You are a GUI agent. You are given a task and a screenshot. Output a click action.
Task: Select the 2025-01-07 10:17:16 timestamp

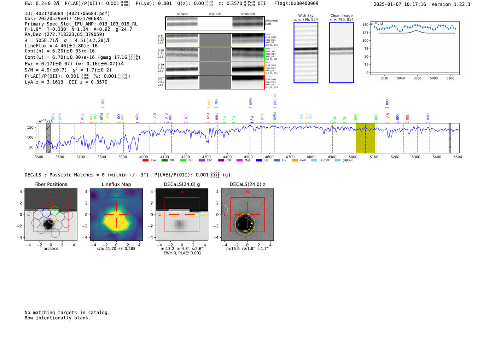click(400, 4)
